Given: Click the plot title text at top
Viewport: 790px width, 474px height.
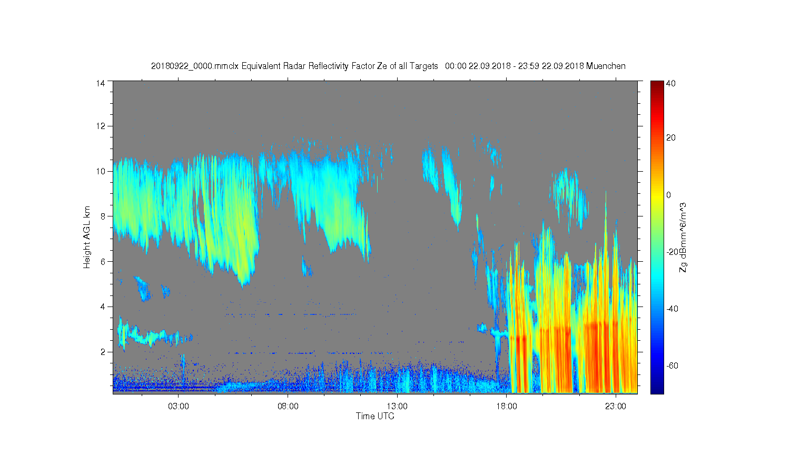Looking at the screenshot, I should tap(388, 66).
